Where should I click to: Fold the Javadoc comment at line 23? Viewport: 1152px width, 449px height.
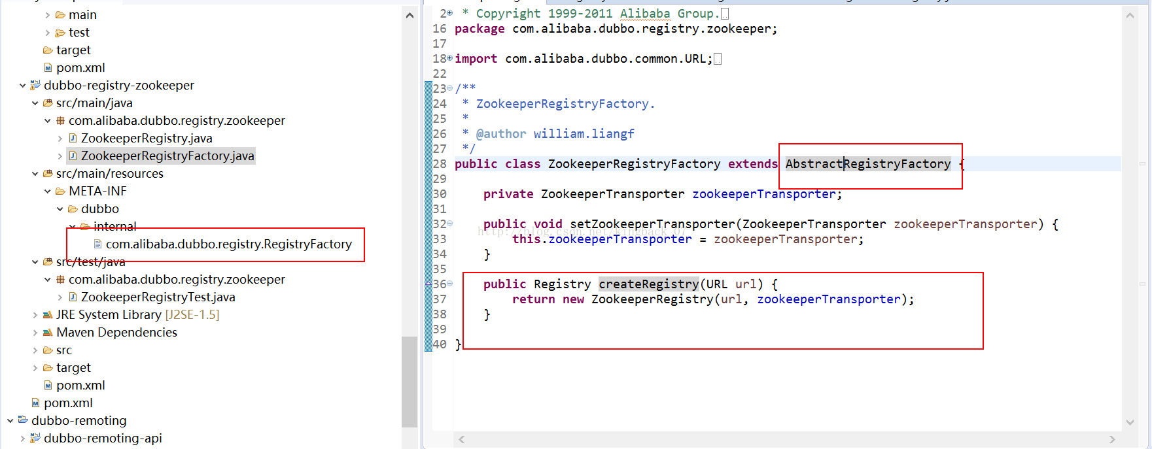coord(450,88)
